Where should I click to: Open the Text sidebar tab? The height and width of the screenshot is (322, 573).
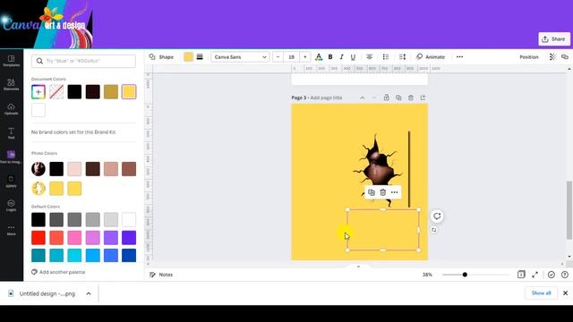[x=12, y=133]
